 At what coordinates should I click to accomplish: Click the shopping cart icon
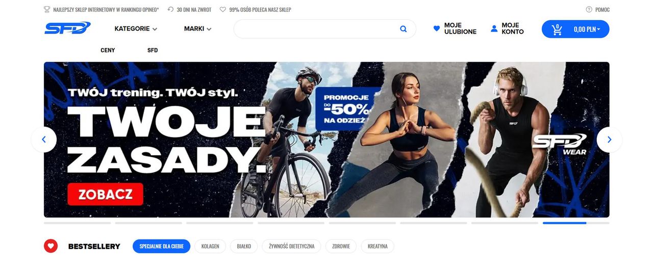coord(557,29)
